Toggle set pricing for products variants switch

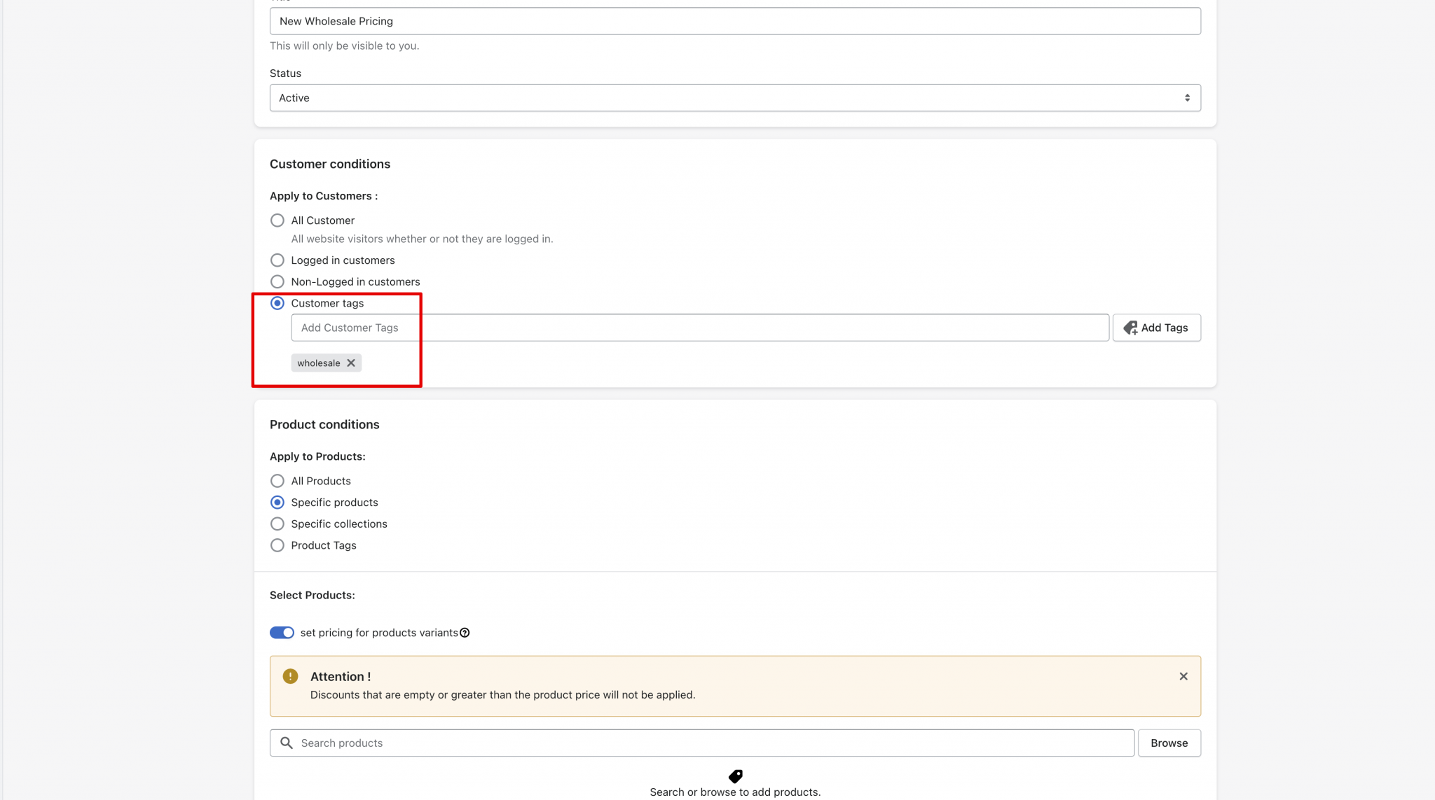[x=282, y=633]
